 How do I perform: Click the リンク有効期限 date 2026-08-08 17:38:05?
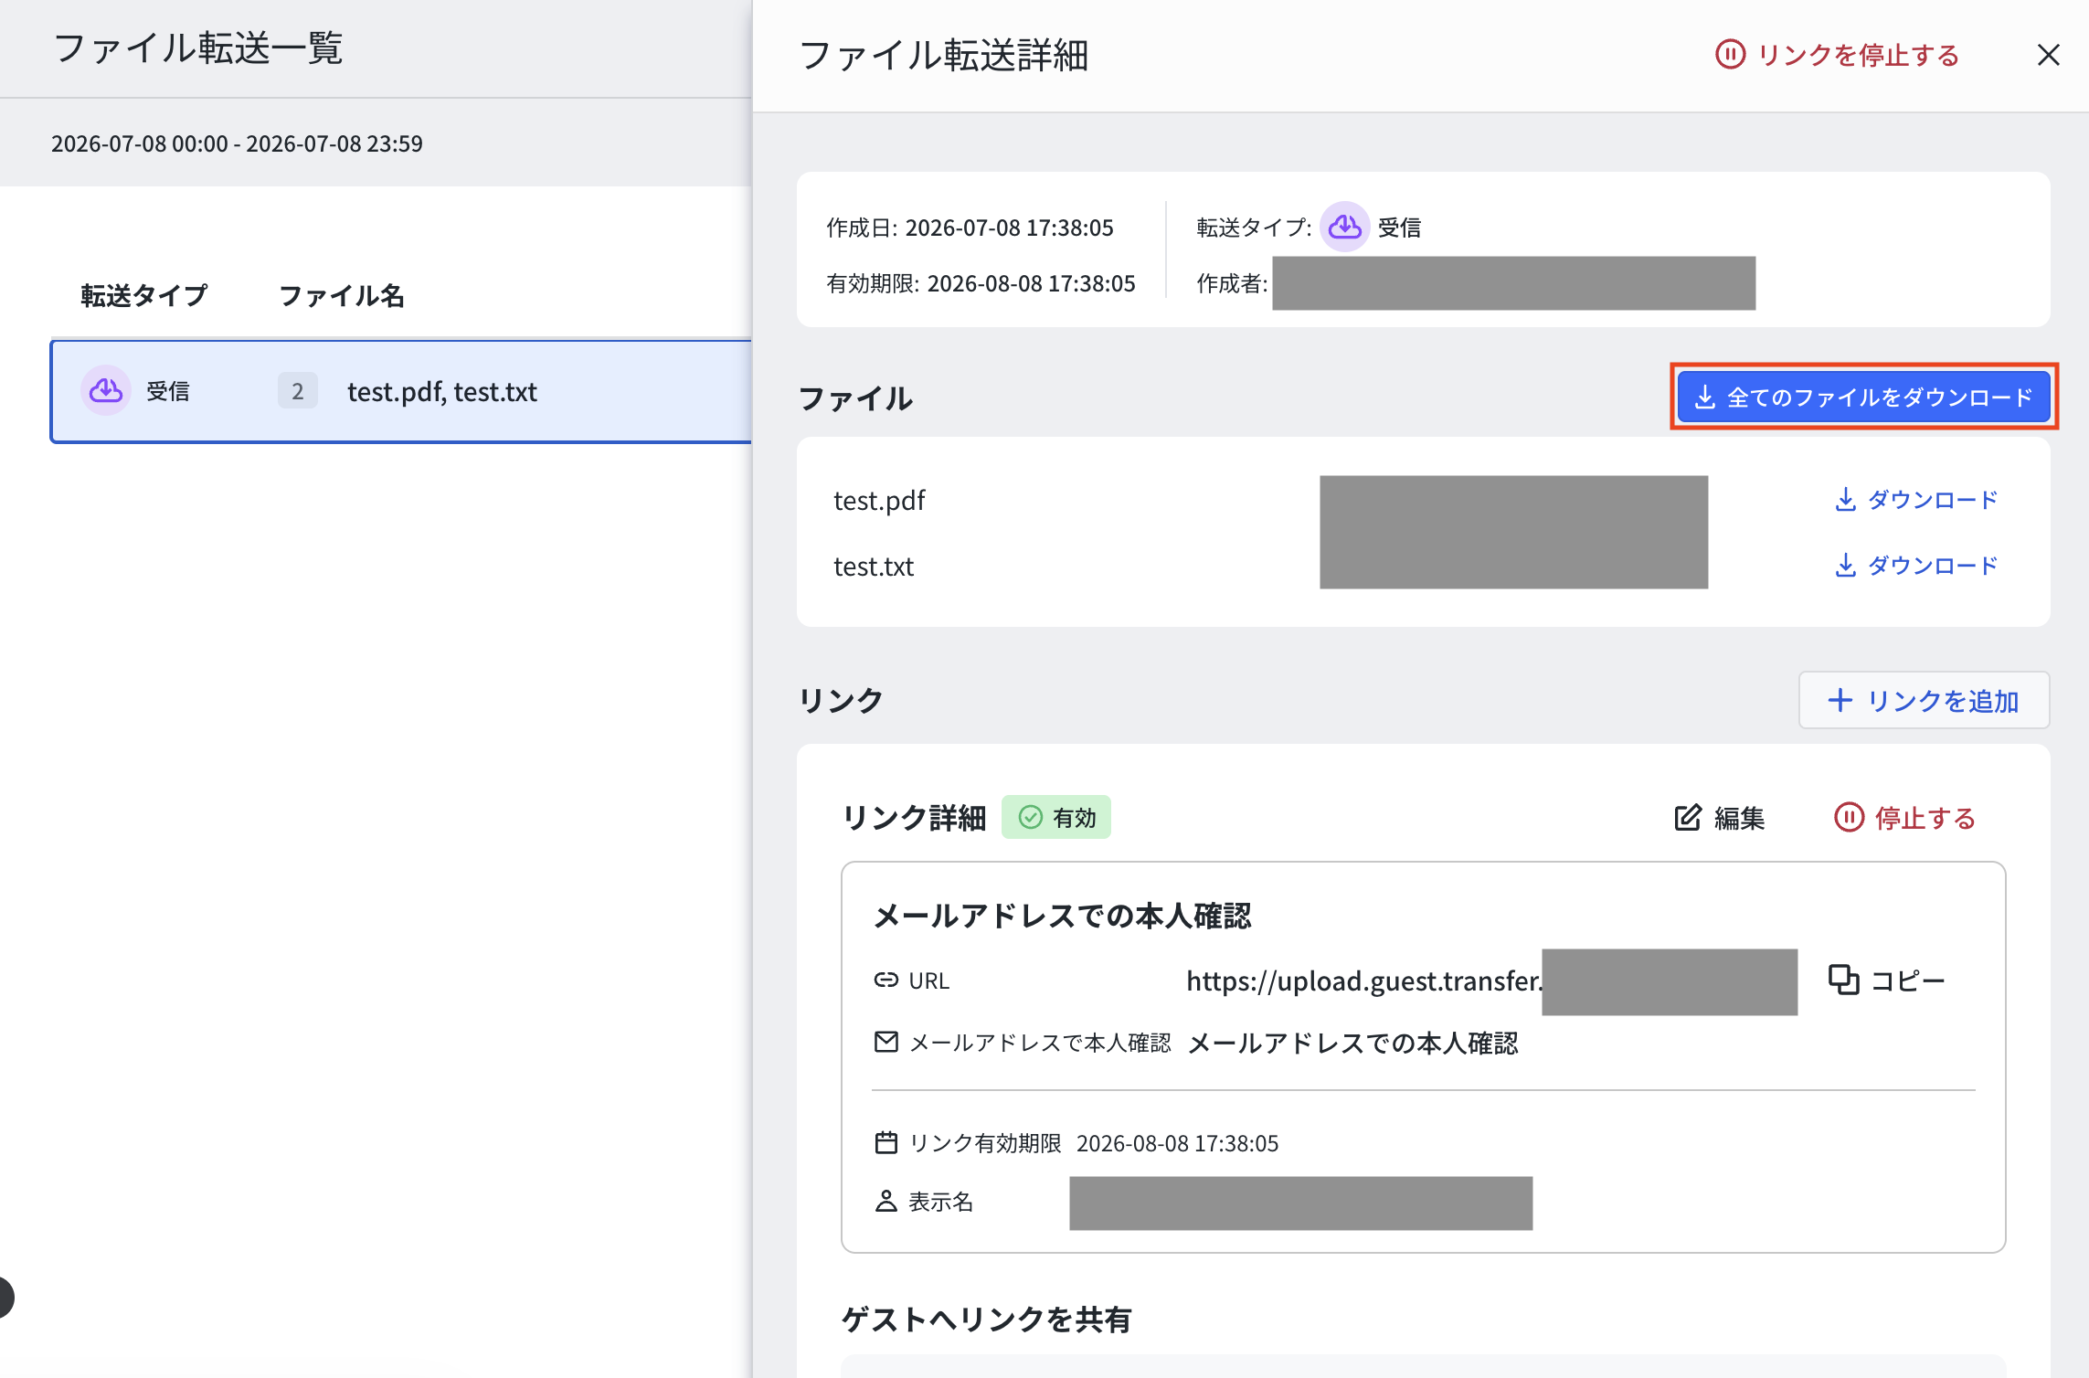1177,1143
